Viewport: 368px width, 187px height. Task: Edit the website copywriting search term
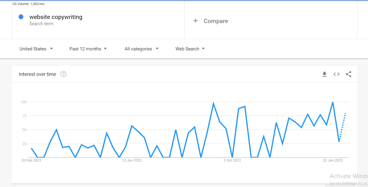(56, 17)
